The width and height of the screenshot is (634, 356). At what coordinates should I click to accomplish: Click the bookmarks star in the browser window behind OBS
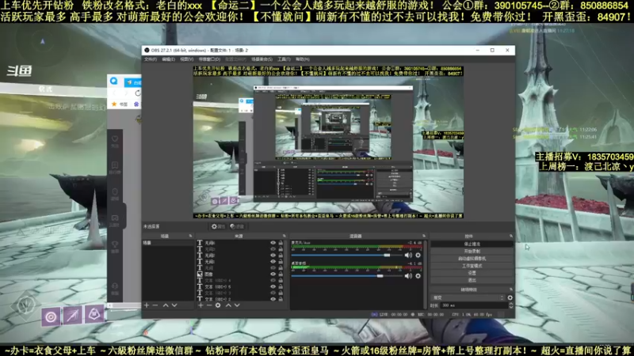click(x=114, y=104)
